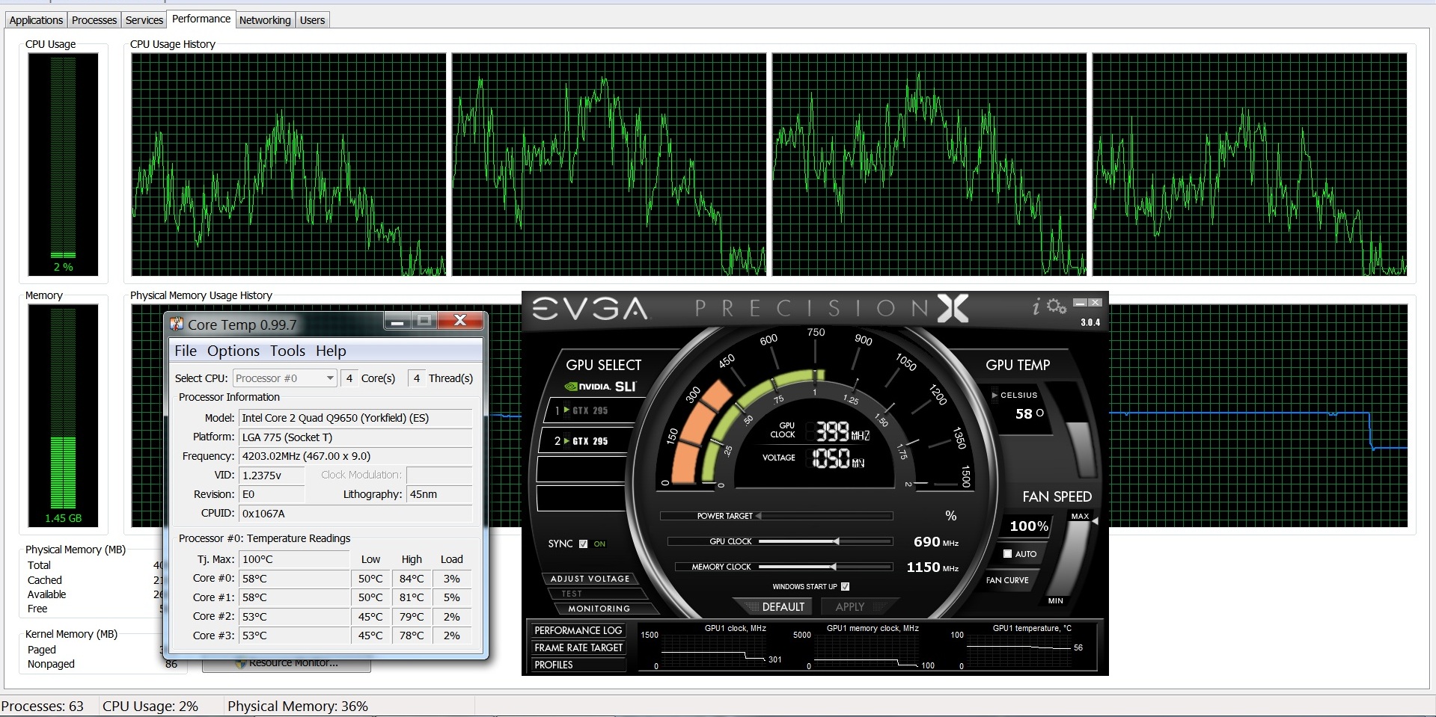Image resolution: width=1436 pixels, height=717 pixels.
Task: Click the GPU Clock offset slider
Action: pyautogui.click(x=836, y=541)
